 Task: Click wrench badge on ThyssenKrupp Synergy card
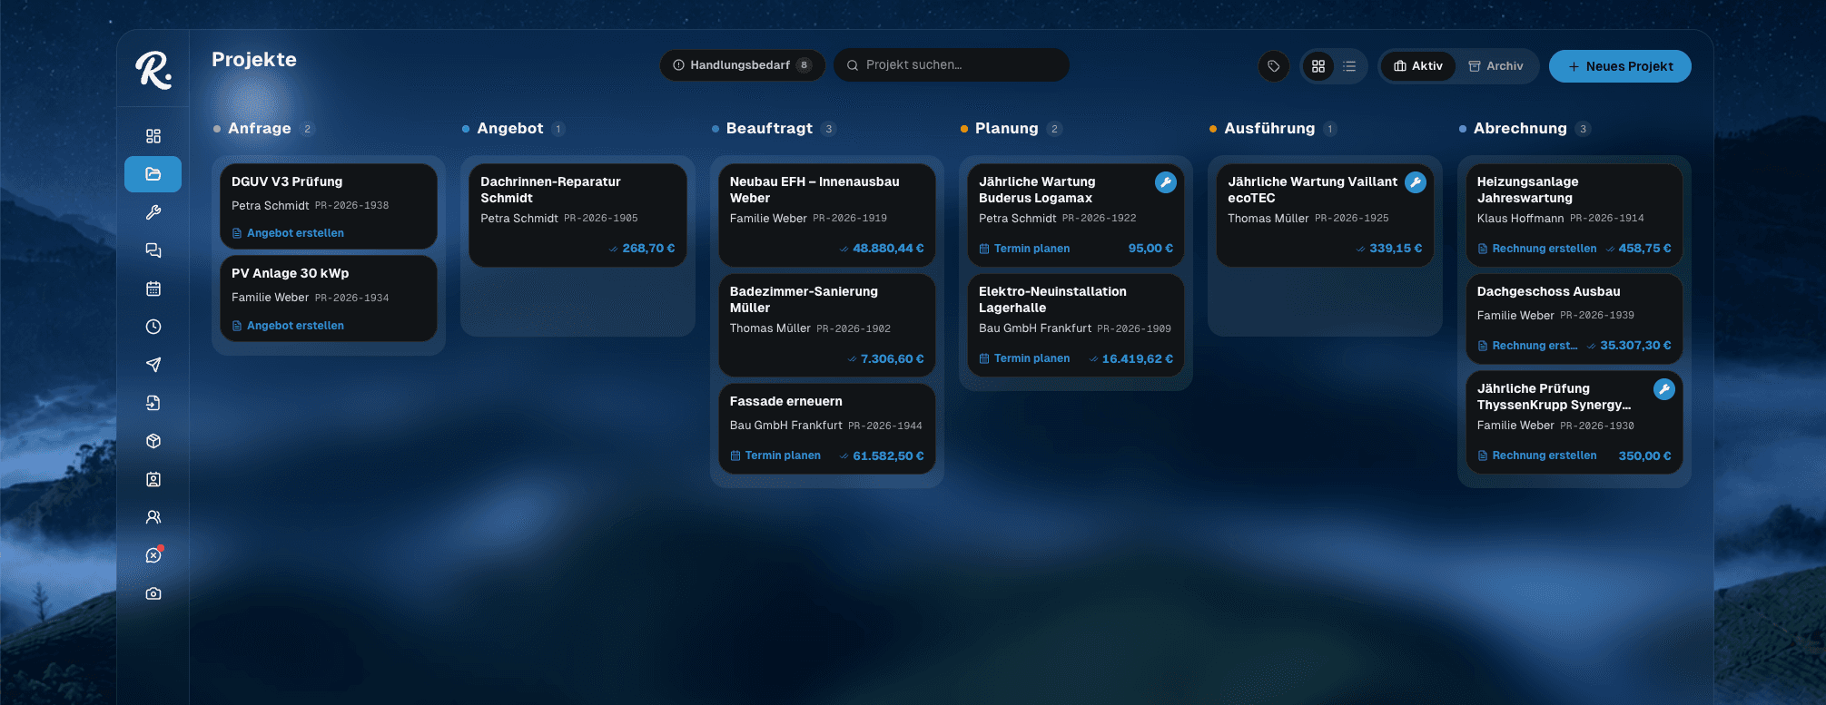click(1663, 389)
